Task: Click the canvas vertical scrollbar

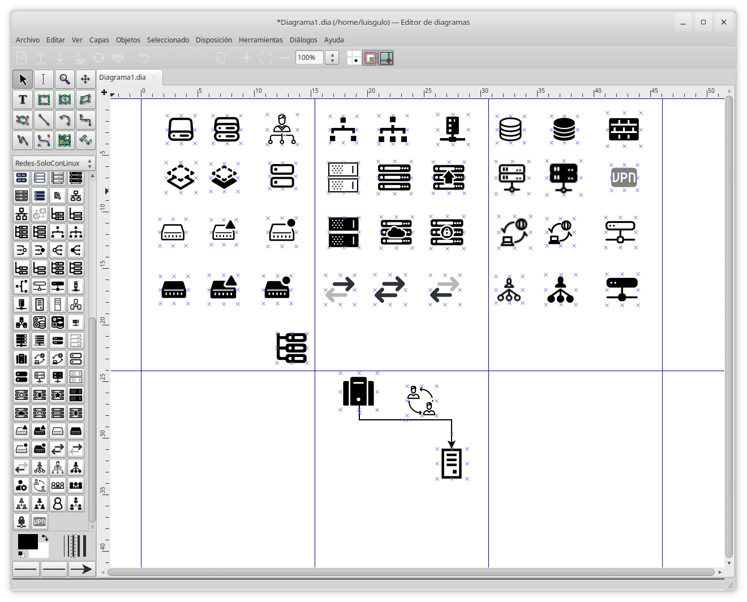Action: coord(729,326)
